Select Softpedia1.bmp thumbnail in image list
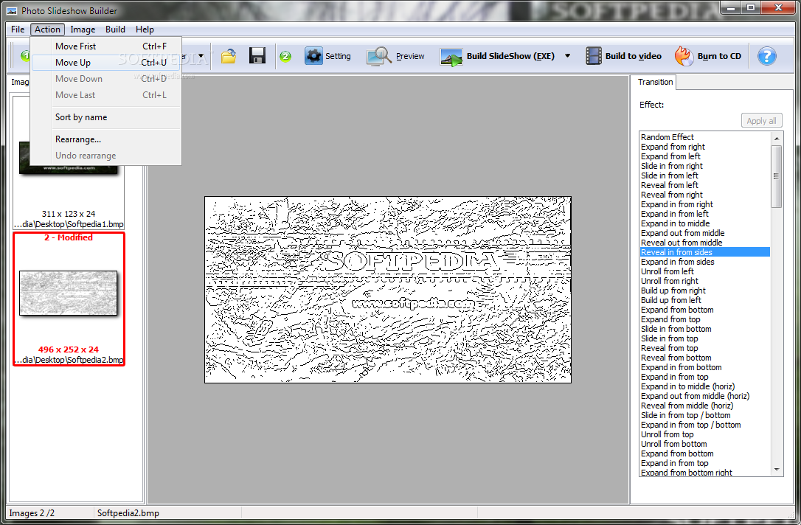This screenshot has height=525, width=801. [69, 162]
